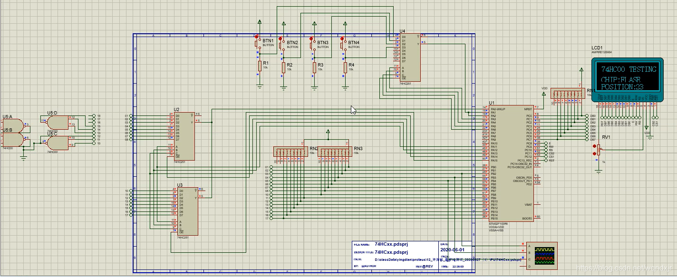The width and height of the screenshot is (677, 277).
Task: Click the POSITION:23 text on LCD
Action: click(x=622, y=87)
